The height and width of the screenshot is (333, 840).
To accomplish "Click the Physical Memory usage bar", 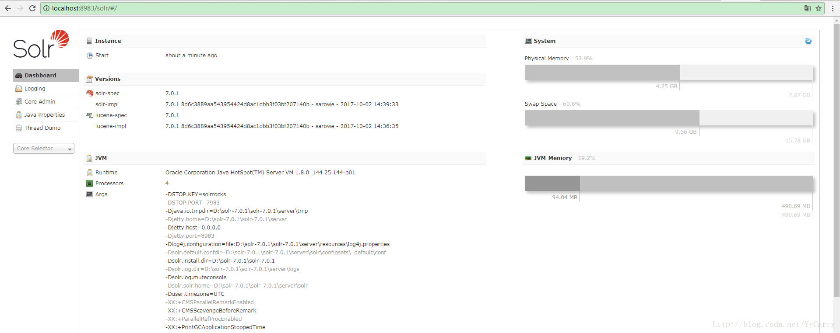I will pyautogui.click(x=668, y=73).
